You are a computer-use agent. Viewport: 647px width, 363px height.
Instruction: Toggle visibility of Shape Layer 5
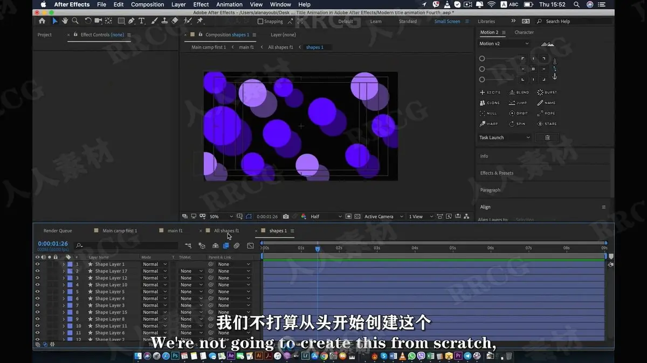pos(37,291)
